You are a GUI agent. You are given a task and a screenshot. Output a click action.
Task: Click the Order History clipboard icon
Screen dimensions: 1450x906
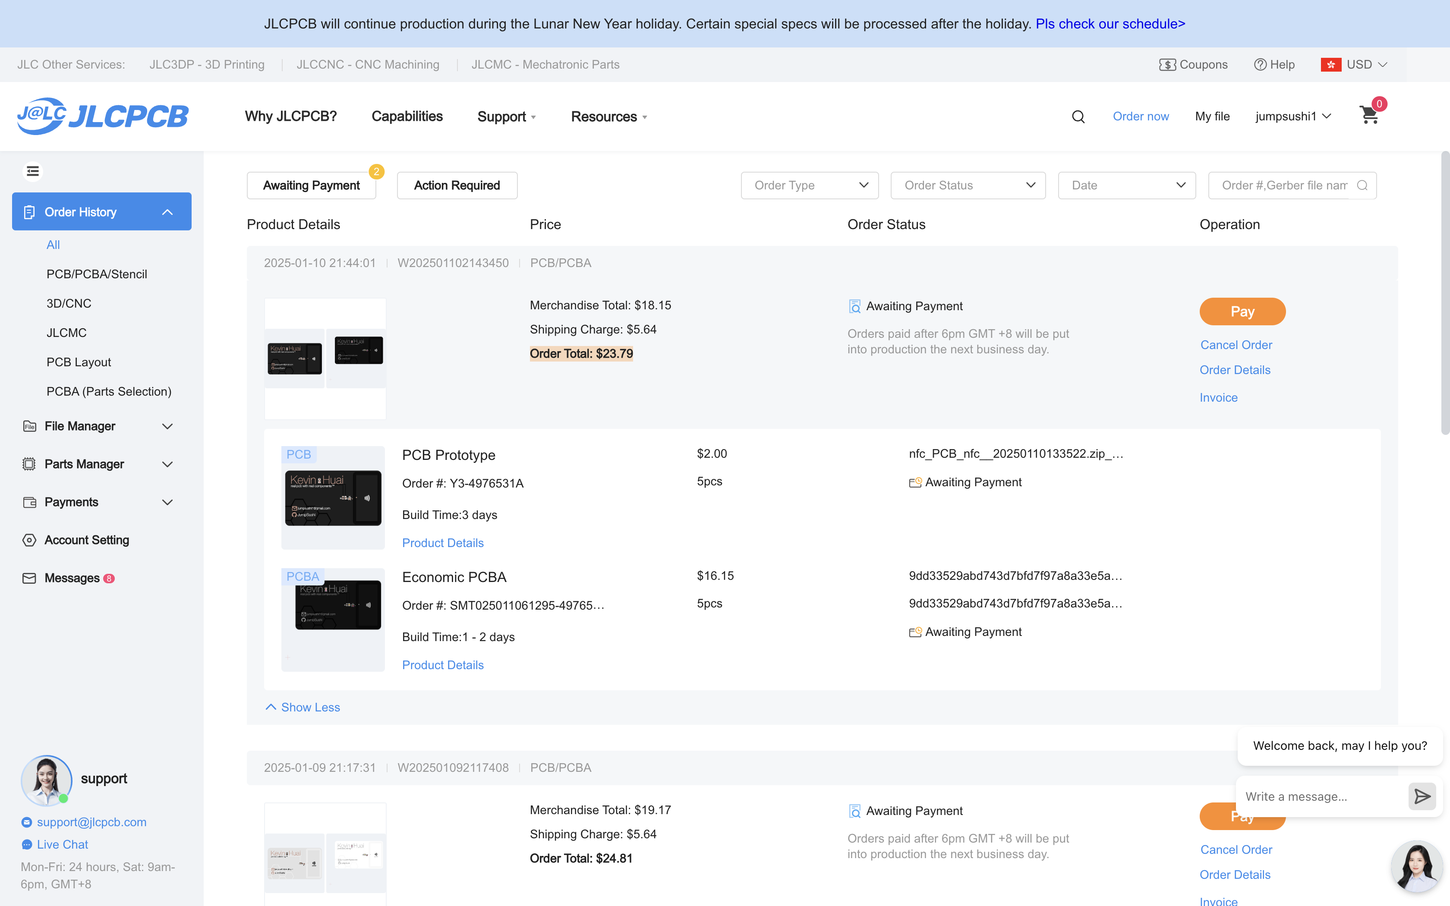29,211
